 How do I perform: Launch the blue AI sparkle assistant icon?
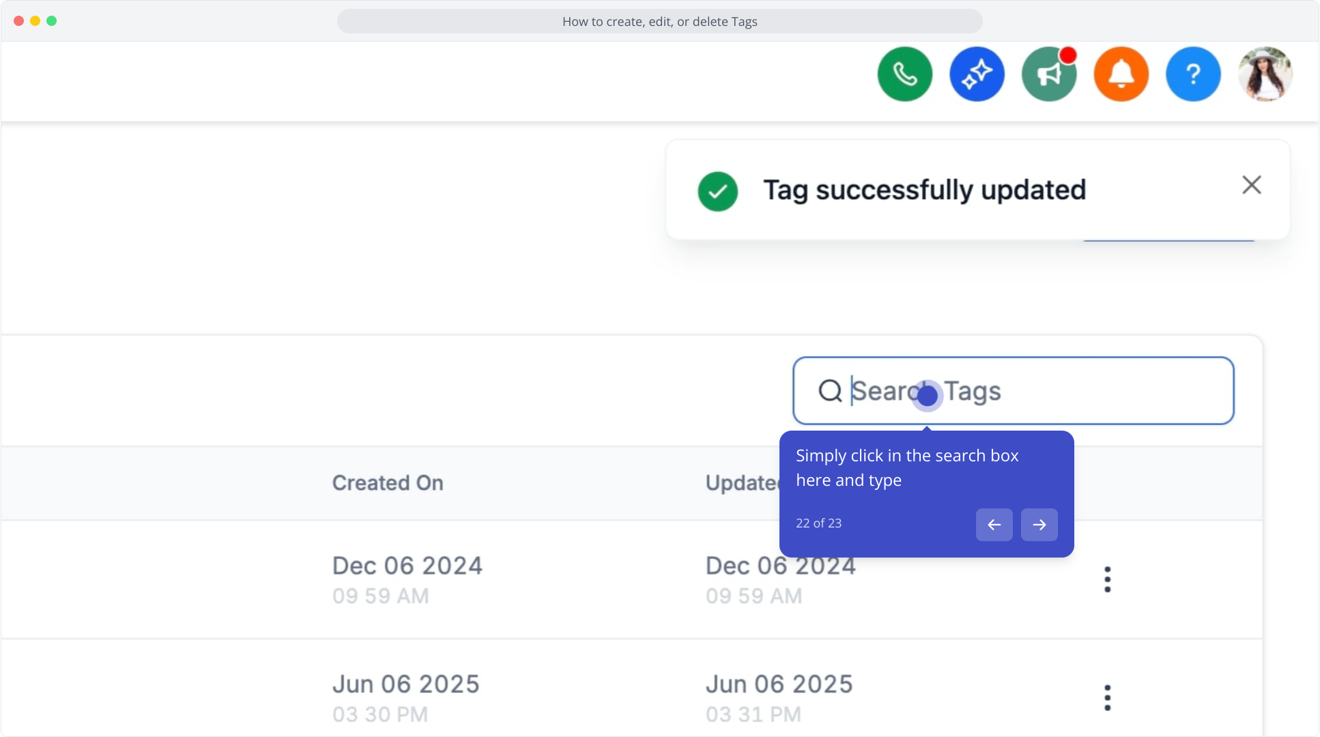click(977, 74)
